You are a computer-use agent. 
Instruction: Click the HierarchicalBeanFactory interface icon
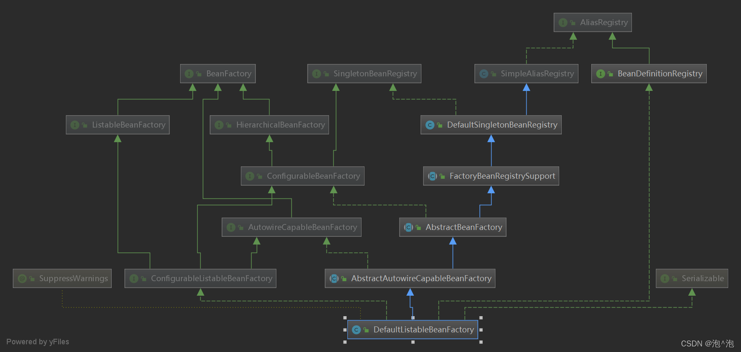(219, 125)
